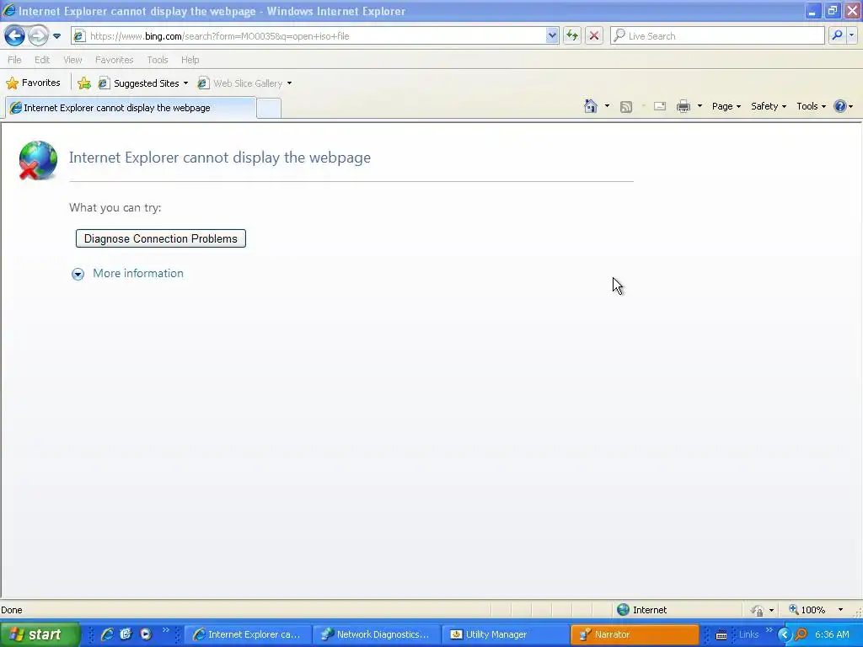Stop loading with the red X button
The image size is (863, 647).
594,36
